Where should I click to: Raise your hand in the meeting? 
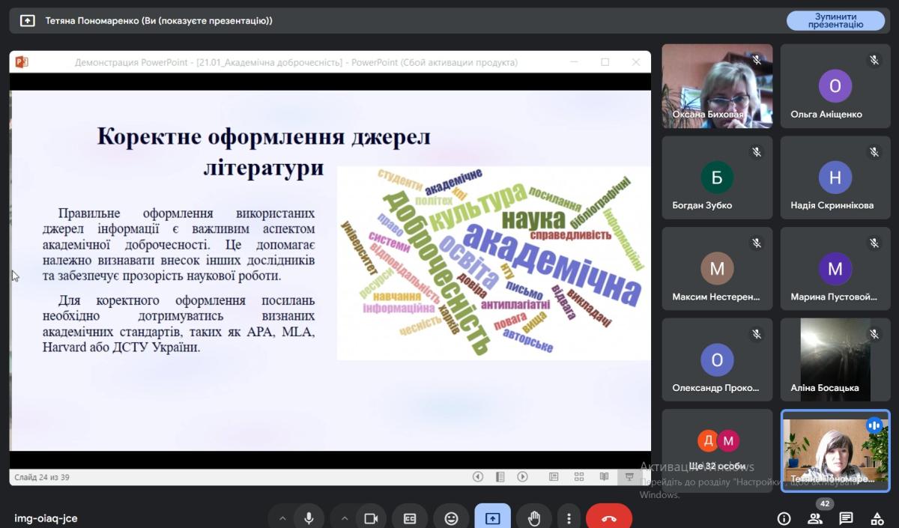pyautogui.click(x=533, y=518)
